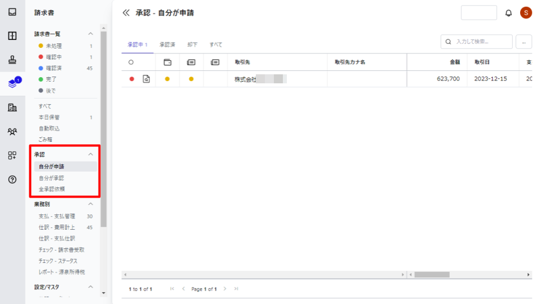The image size is (541, 304).
Task: Go to next page in pagination
Action: [225, 289]
